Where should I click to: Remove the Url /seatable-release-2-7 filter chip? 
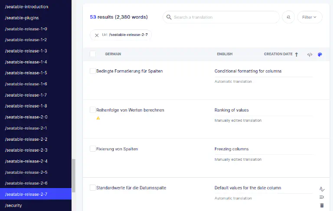coord(97,35)
